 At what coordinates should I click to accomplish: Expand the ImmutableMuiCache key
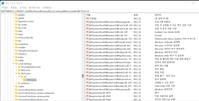click(16, 67)
